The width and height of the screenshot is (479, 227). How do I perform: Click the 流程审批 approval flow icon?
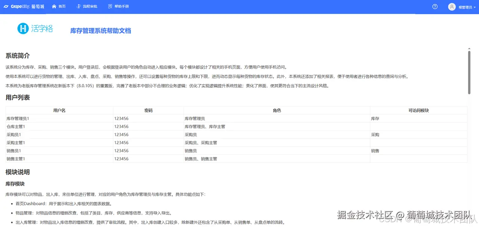point(78,6)
